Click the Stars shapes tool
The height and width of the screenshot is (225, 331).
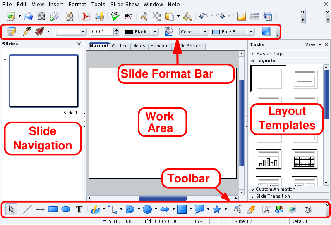[x=216, y=209]
